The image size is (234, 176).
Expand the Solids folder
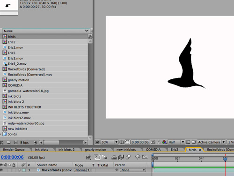tap(0, 134)
